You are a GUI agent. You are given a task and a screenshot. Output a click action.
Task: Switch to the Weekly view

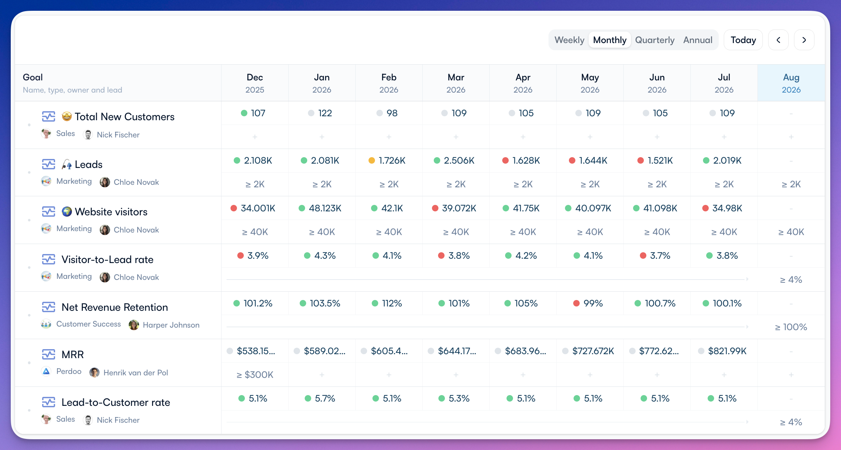coord(569,40)
